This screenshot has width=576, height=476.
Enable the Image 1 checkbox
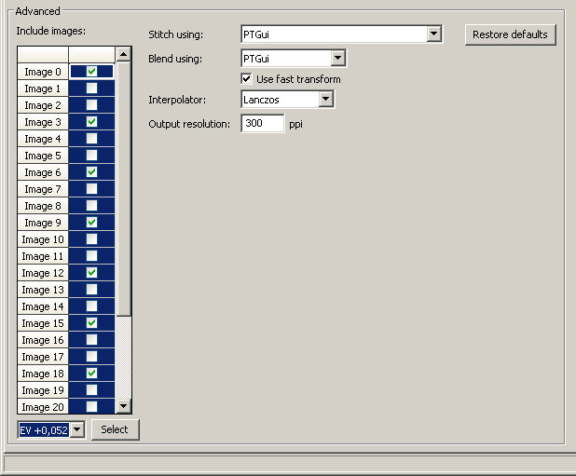coord(91,88)
